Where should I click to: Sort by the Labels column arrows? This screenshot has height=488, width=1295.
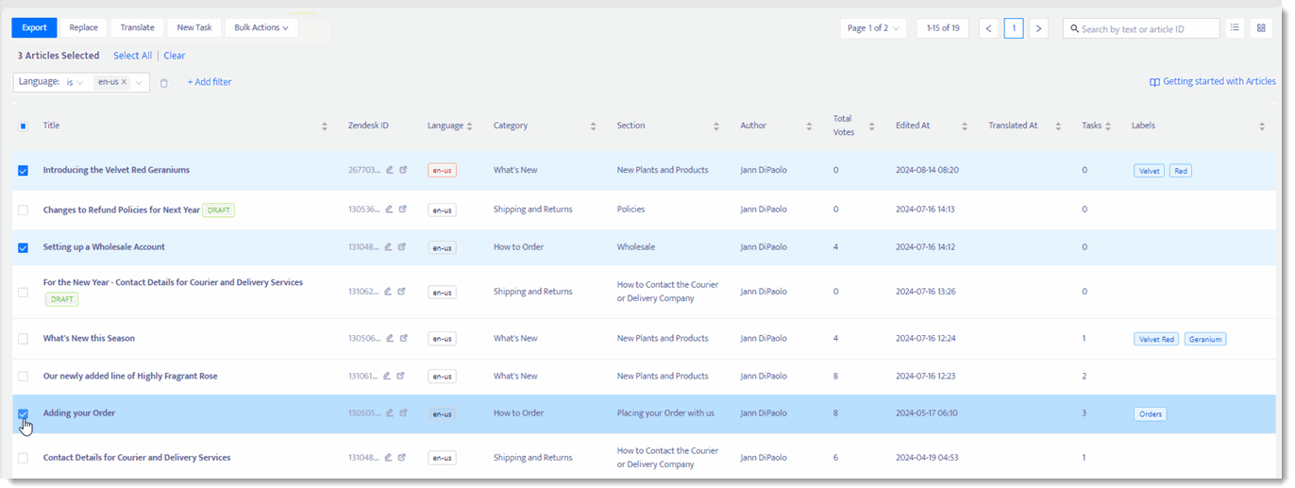[x=1262, y=126]
